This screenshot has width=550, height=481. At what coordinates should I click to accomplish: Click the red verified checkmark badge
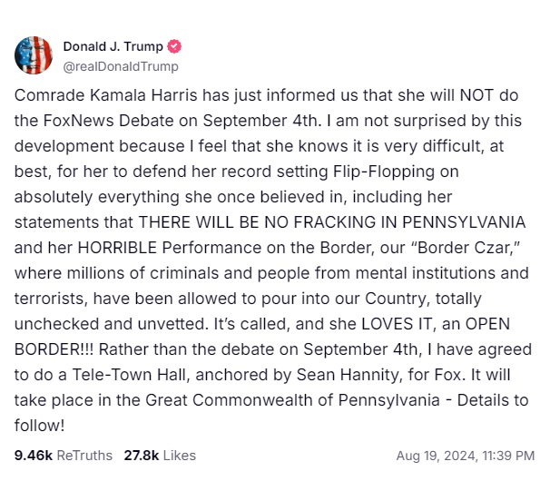174,47
